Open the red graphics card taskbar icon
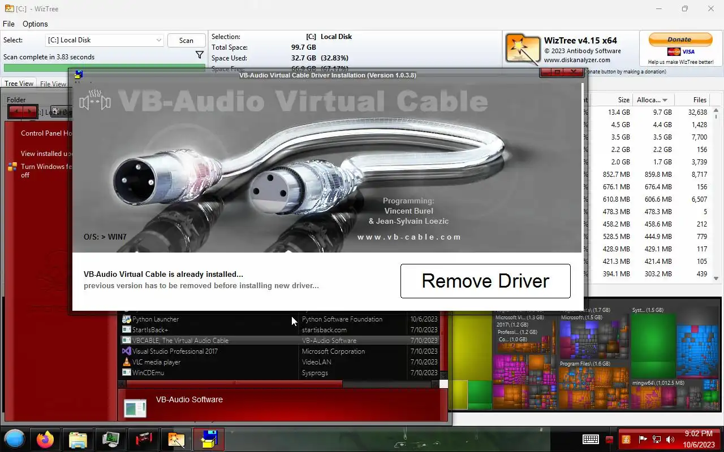Viewport: 724px width, 452px height. pos(143,439)
